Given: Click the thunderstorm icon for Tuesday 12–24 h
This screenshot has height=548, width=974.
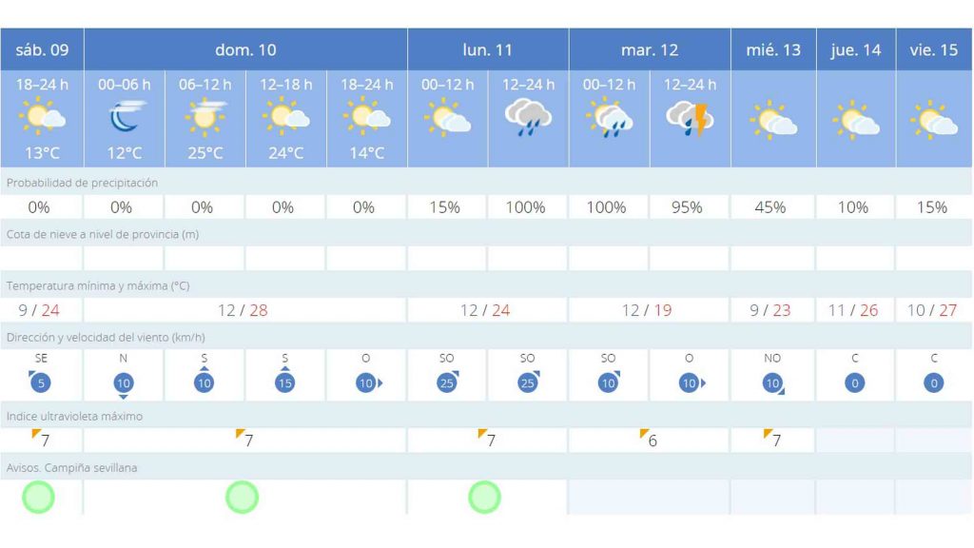Looking at the screenshot, I should click(x=690, y=119).
